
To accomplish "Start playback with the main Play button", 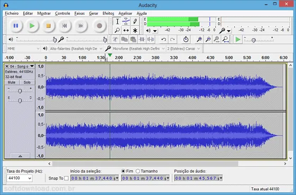I will point(32,26).
